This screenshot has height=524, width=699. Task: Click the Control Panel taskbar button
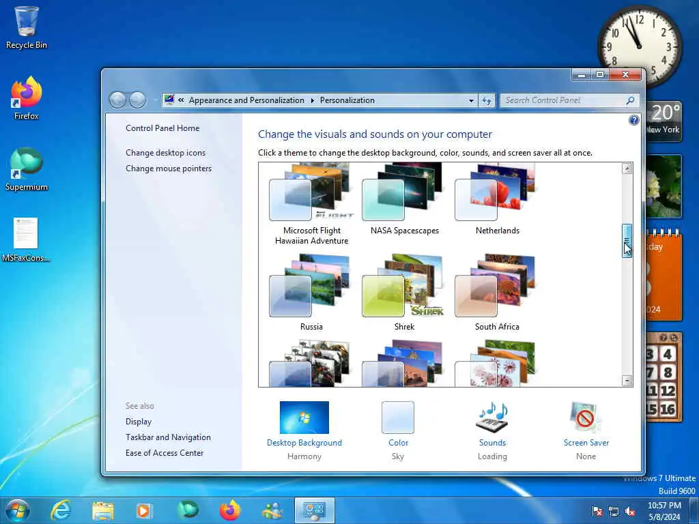(314, 510)
